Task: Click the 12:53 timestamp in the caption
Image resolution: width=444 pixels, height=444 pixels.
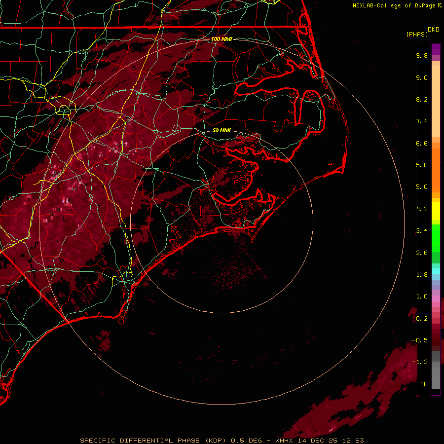Action: click(x=353, y=441)
